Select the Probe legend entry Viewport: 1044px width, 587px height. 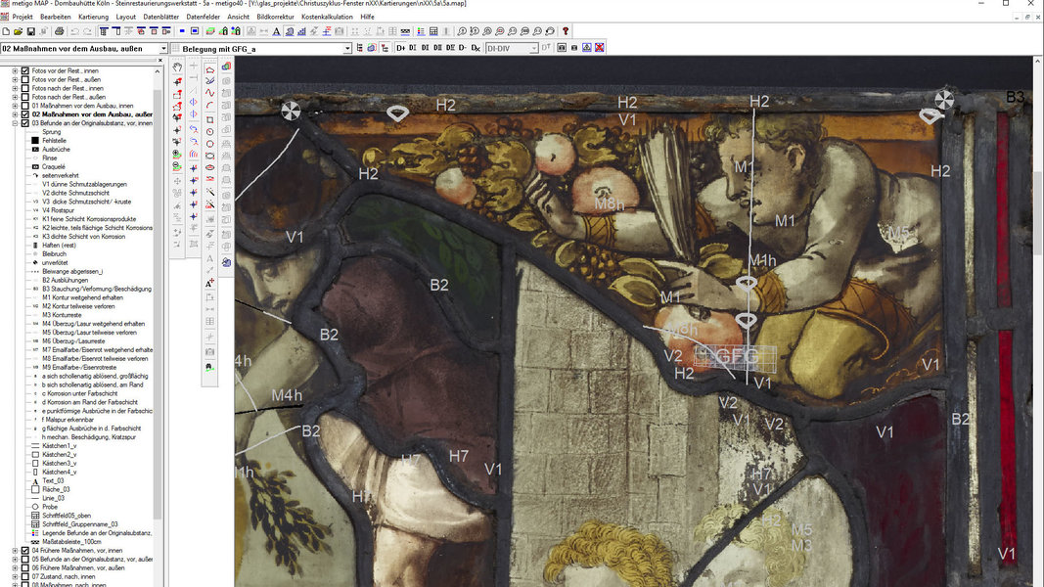(50, 507)
